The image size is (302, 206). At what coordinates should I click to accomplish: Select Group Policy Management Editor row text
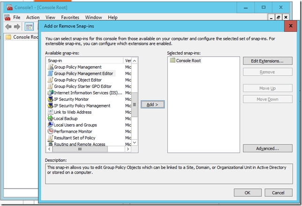83,73
